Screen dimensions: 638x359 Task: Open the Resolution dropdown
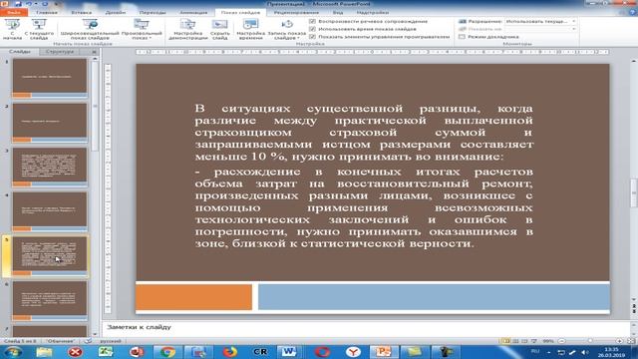pyautogui.click(x=540, y=21)
